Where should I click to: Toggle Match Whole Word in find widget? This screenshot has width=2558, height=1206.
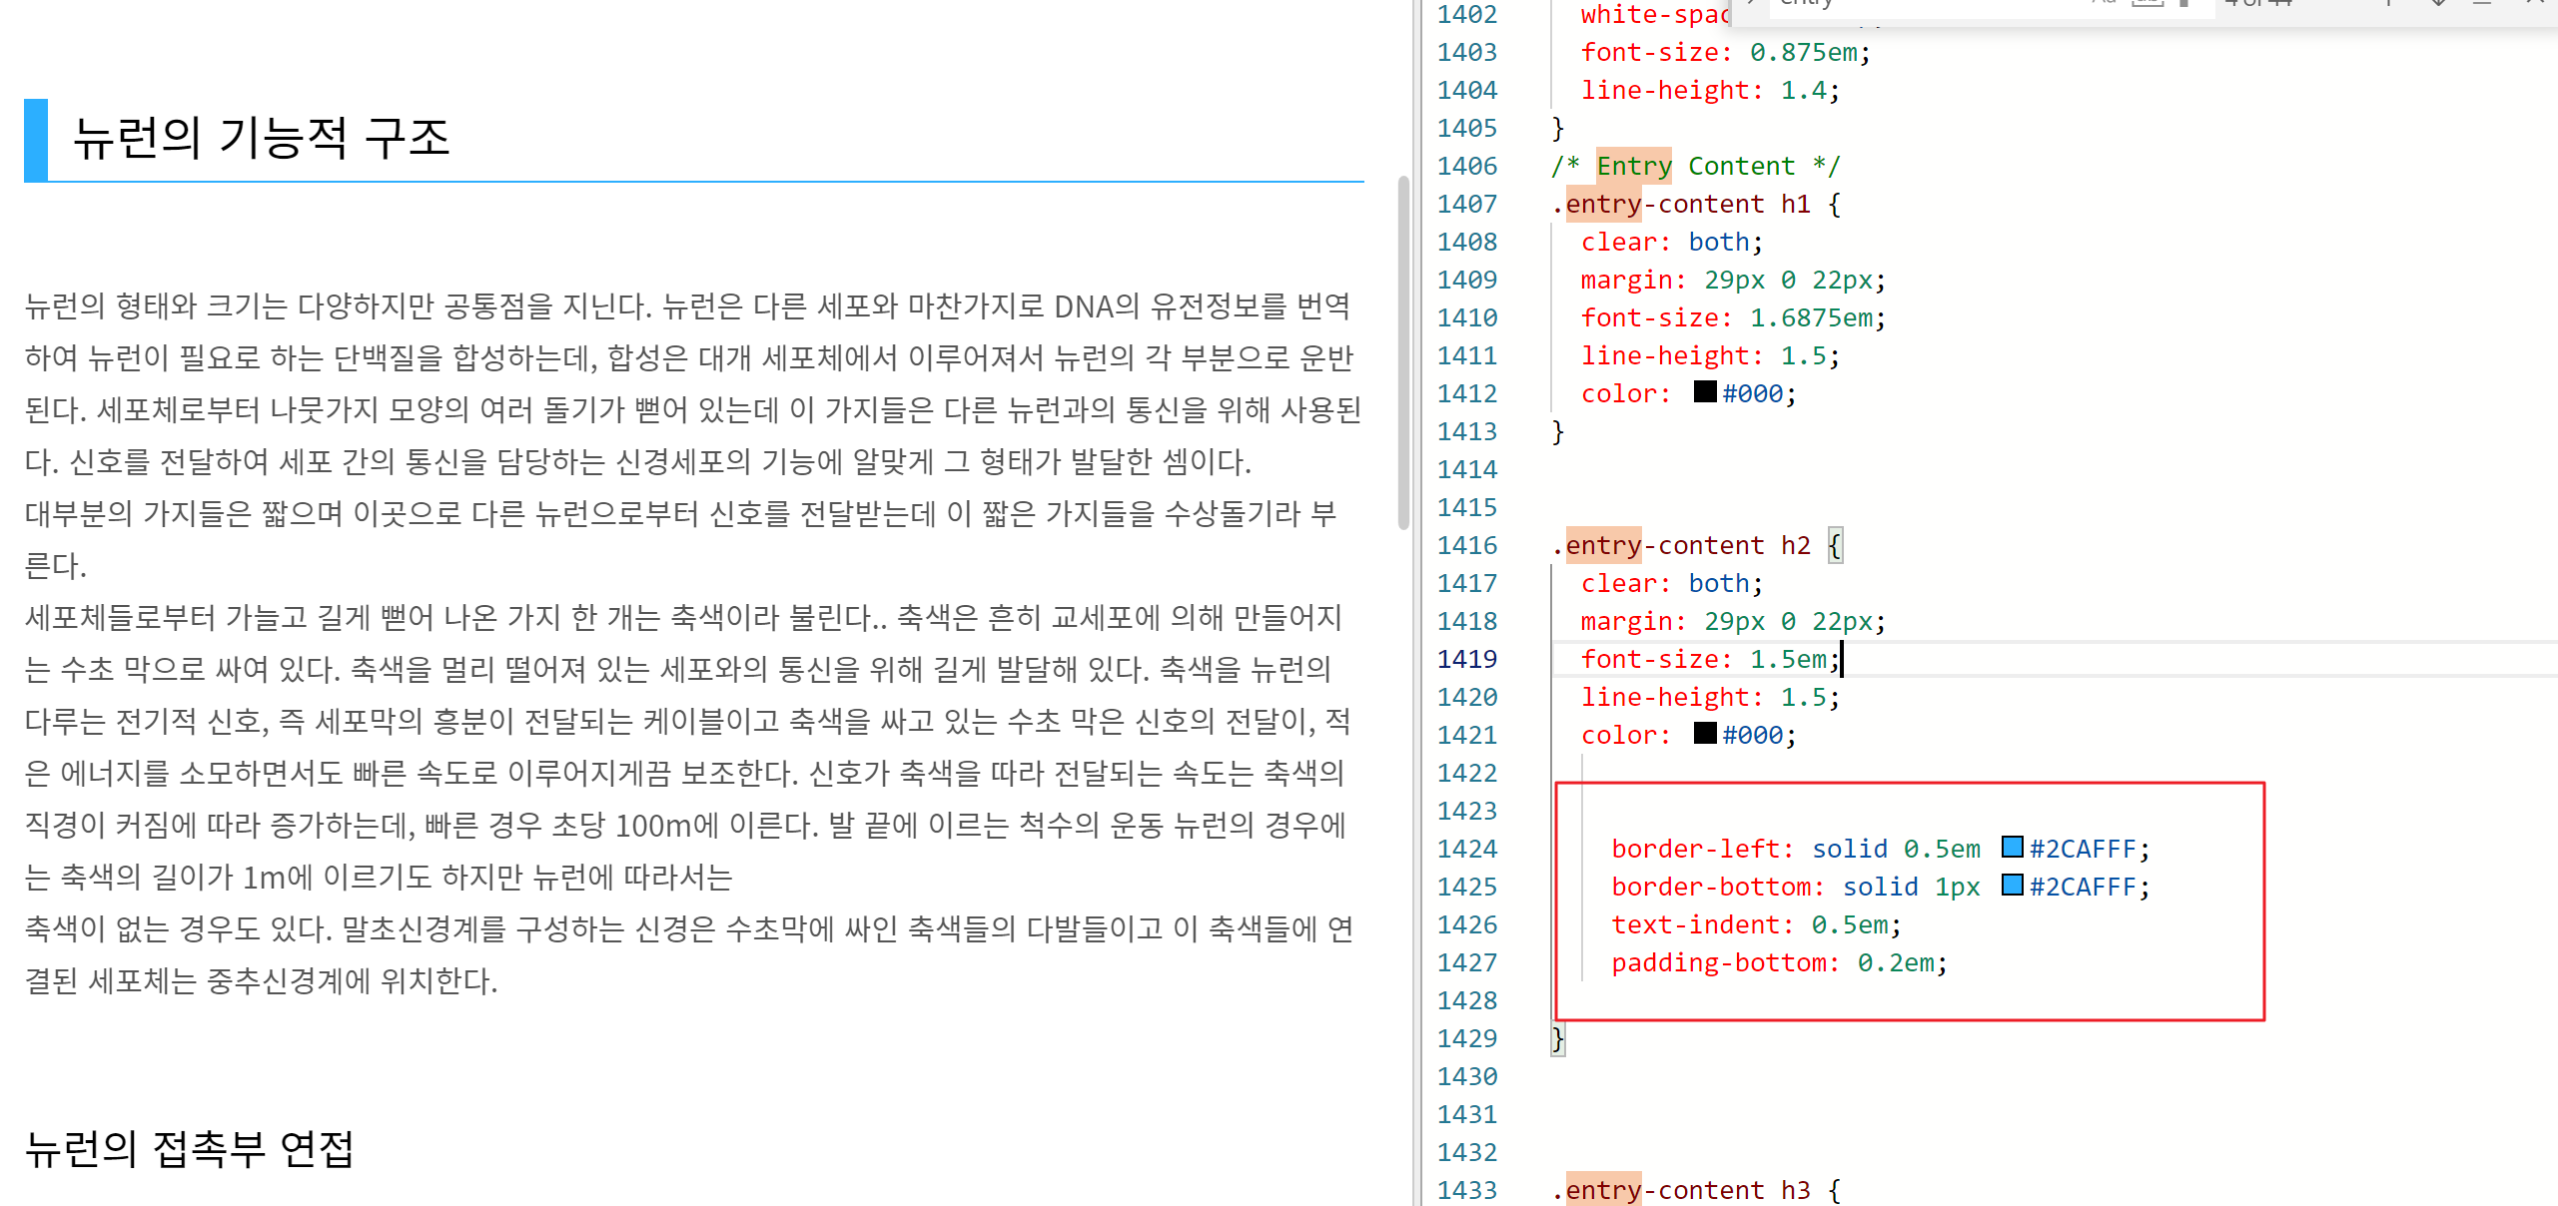coord(2147,3)
